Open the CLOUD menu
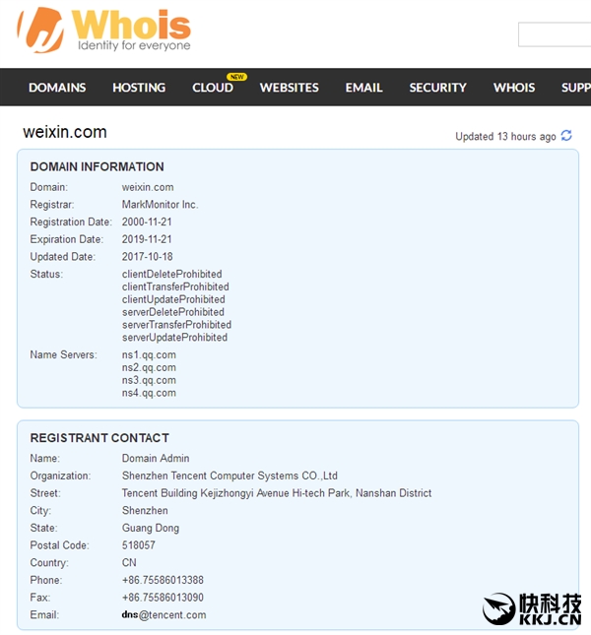This screenshot has width=591, height=635. [213, 88]
